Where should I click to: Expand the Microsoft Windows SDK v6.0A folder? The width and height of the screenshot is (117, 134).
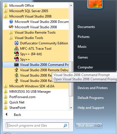pos(36,86)
